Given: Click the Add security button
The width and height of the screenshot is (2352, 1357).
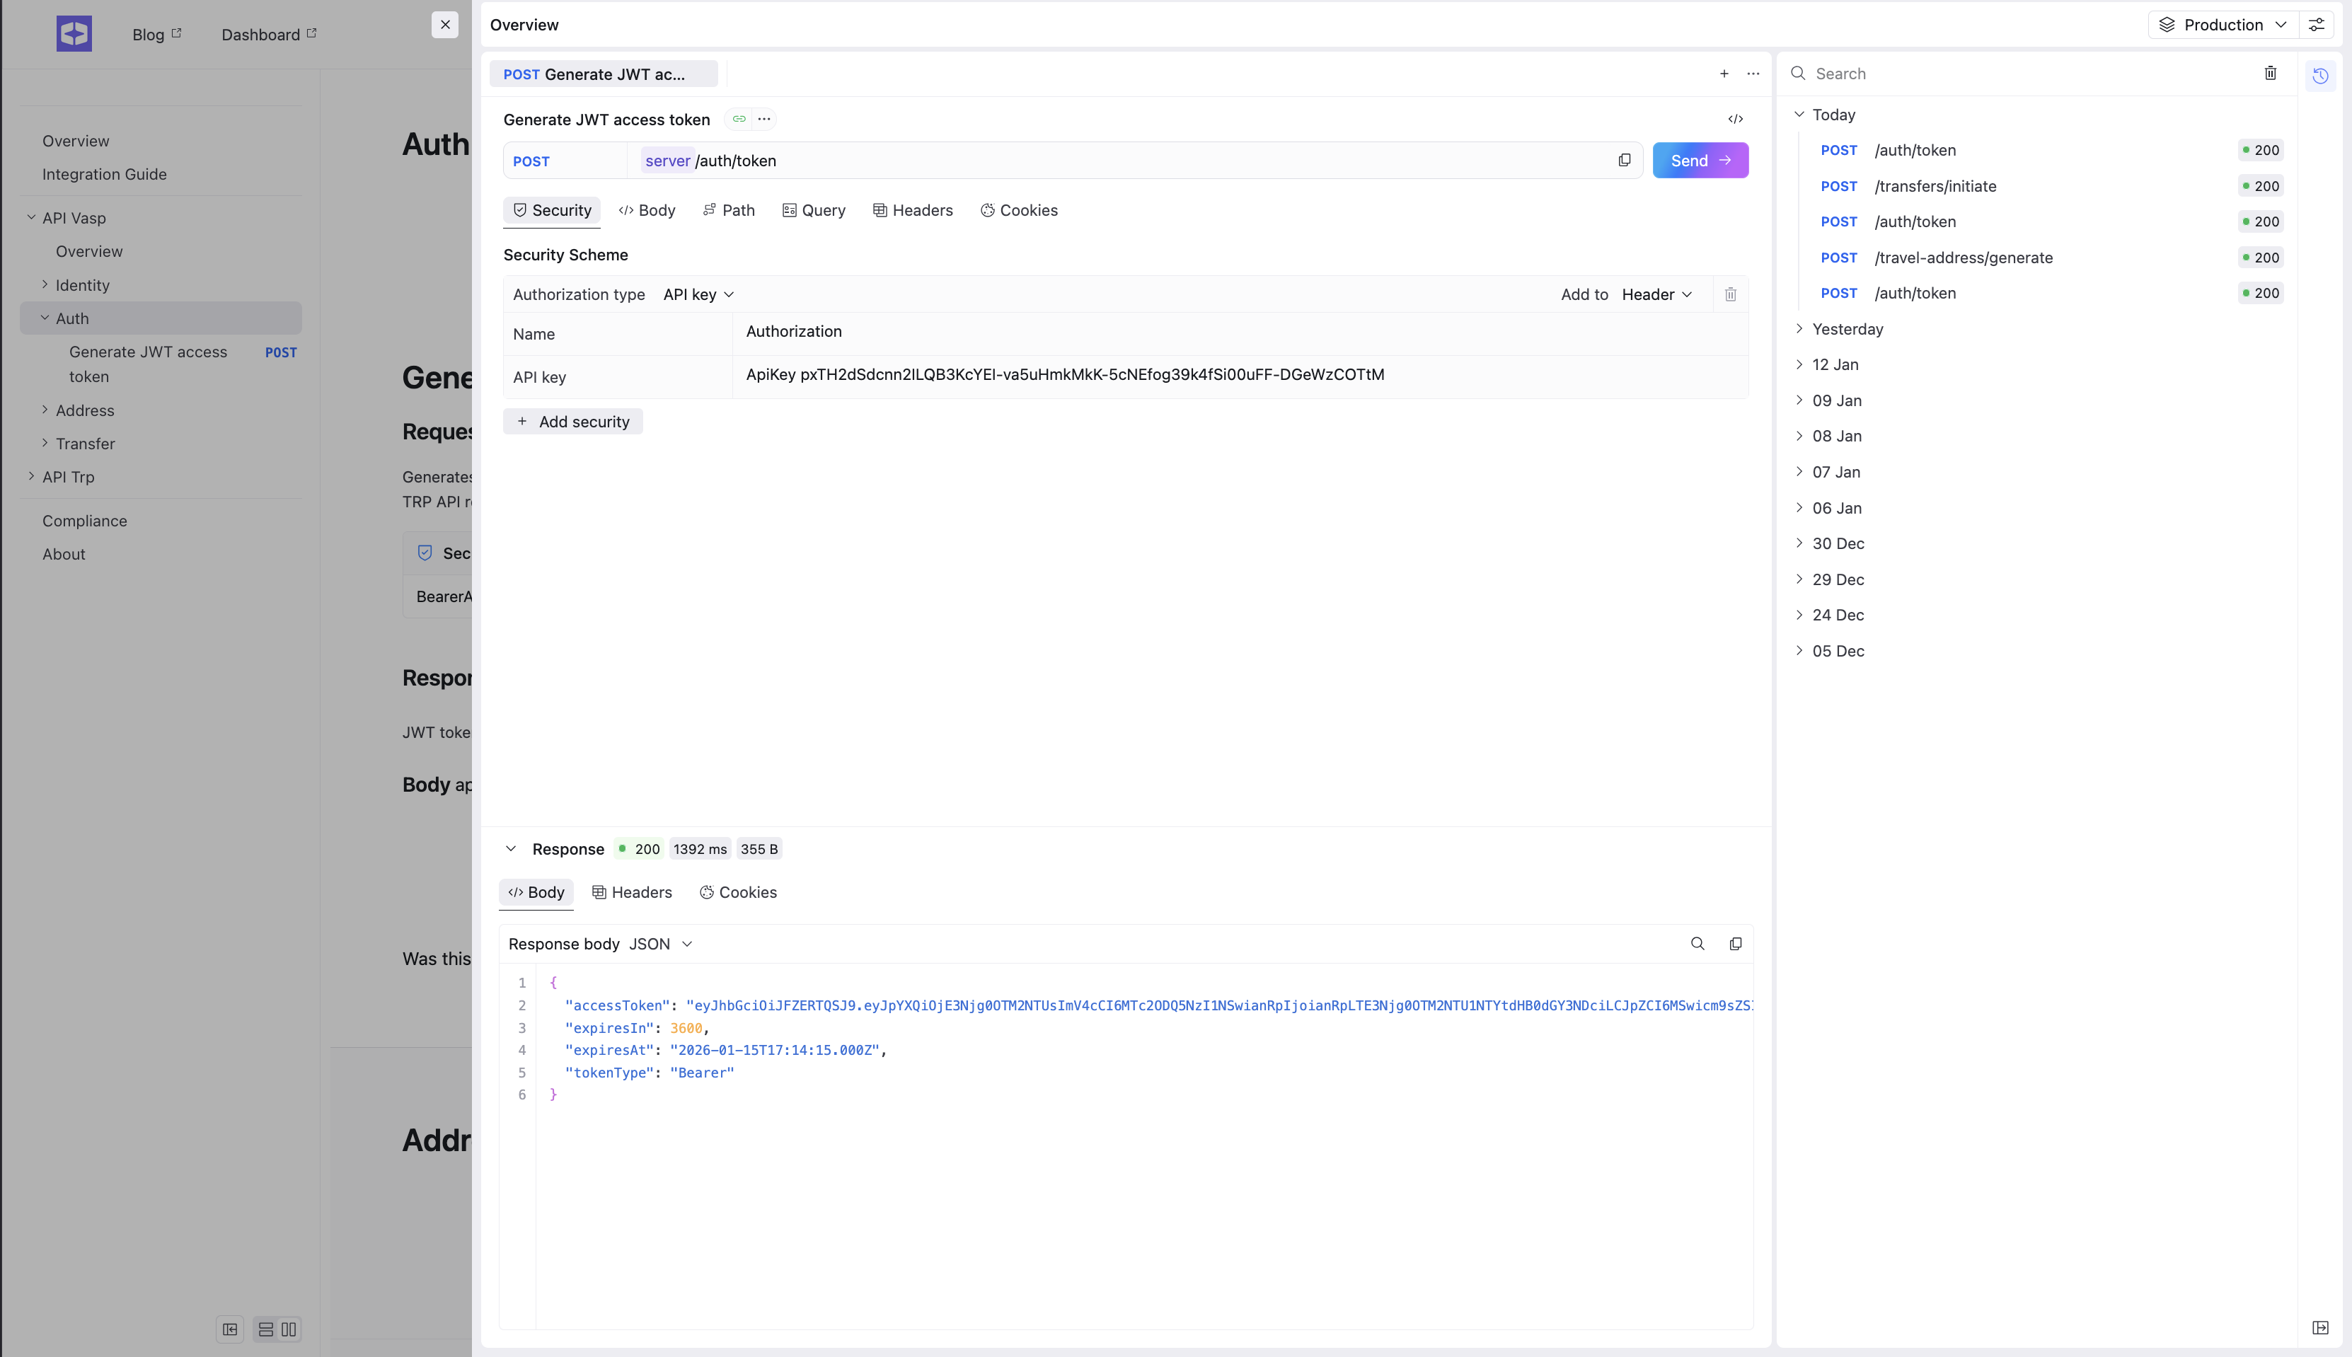Looking at the screenshot, I should click(x=573, y=421).
